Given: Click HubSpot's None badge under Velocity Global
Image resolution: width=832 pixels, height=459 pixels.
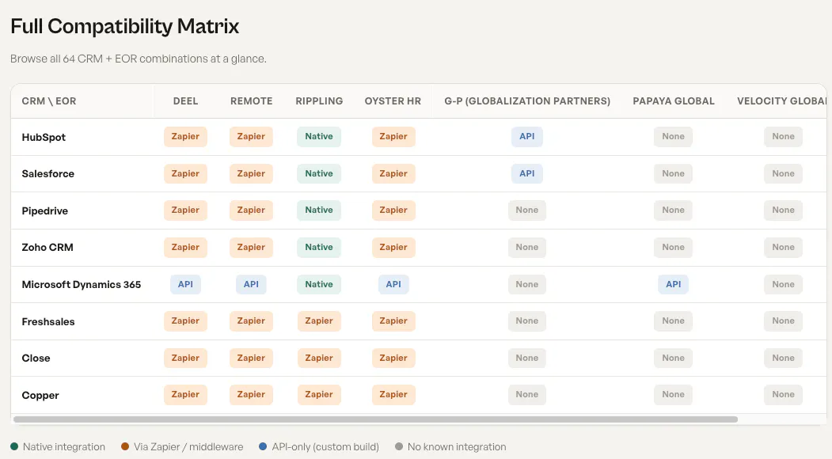Looking at the screenshot, I should [x=783, y=136].
